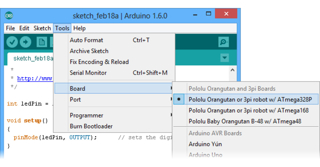
Task: Click the Verify checkmark icon
Action: tap(12, 42)
